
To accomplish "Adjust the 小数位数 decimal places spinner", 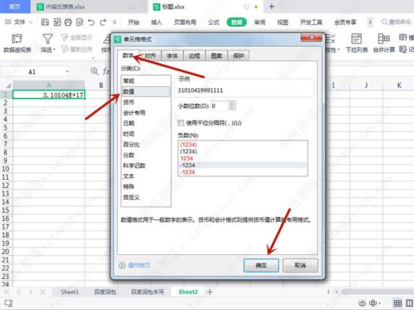I will 232,105.
